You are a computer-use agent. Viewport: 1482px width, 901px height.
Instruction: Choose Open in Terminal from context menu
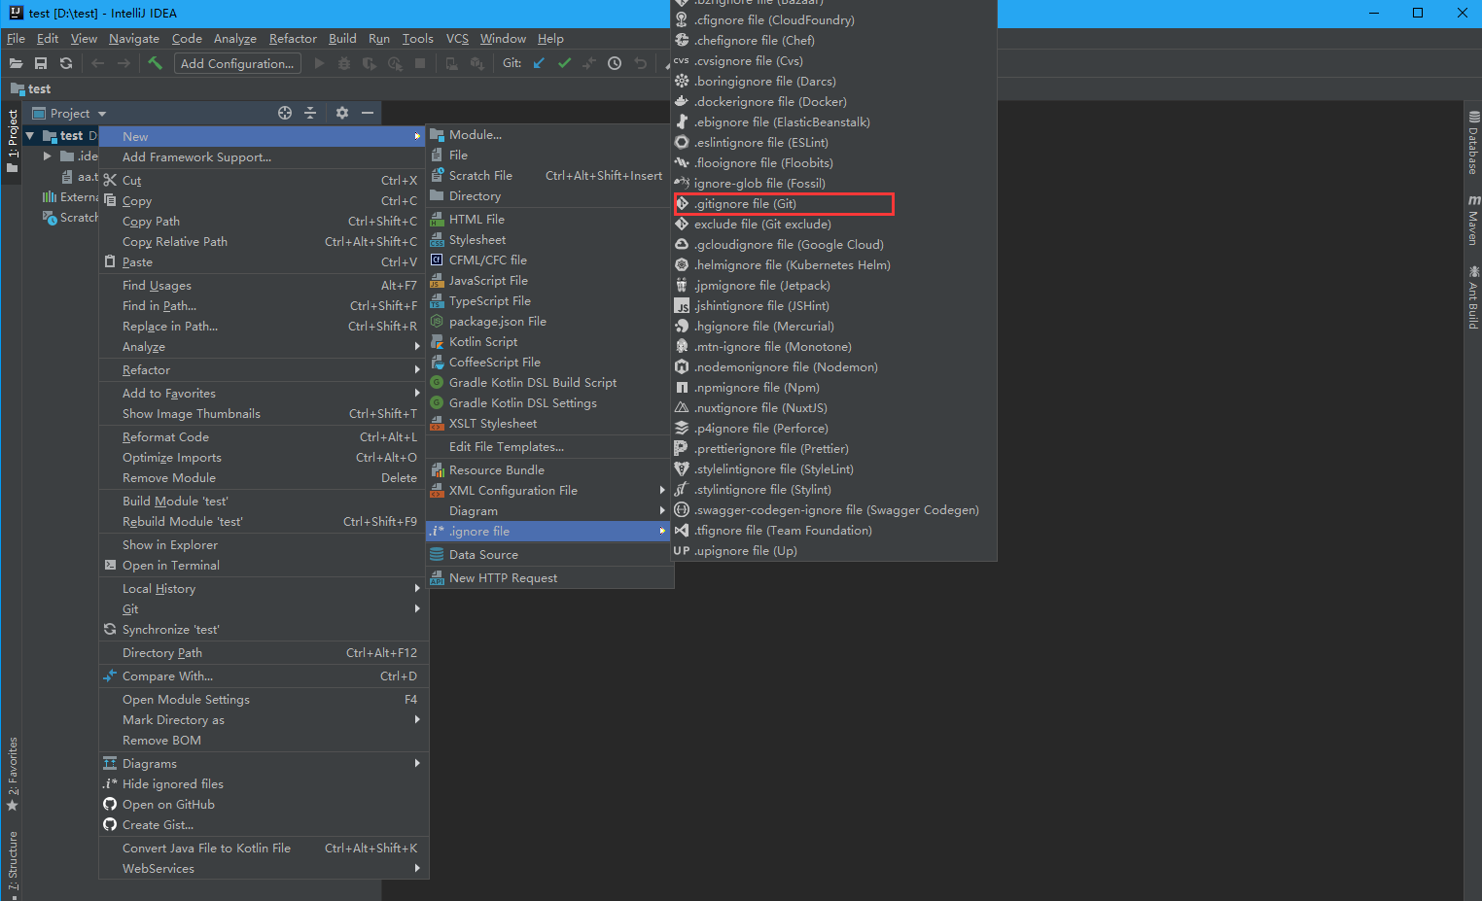coord(263,566)
